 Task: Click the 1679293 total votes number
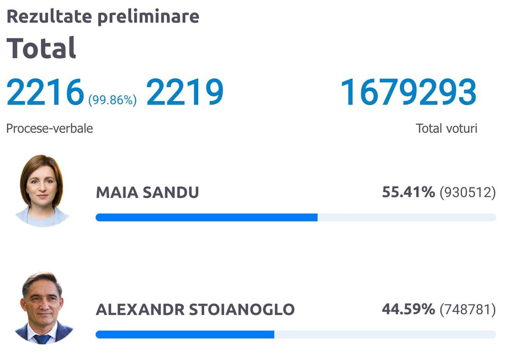click(x=409, y=93)
